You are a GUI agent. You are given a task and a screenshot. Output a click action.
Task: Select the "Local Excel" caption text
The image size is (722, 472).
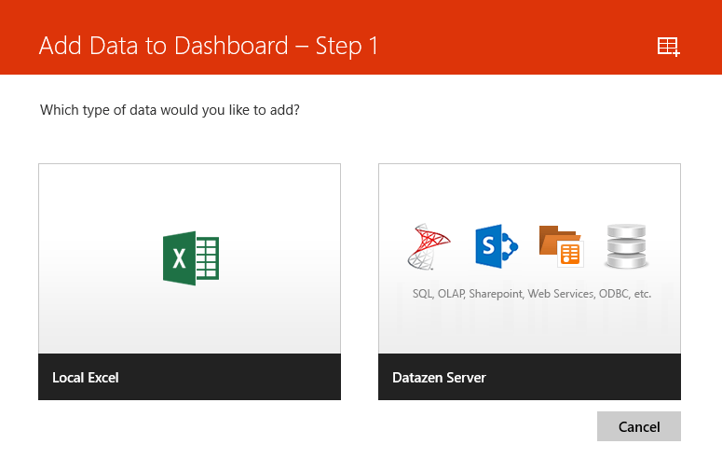86,378
